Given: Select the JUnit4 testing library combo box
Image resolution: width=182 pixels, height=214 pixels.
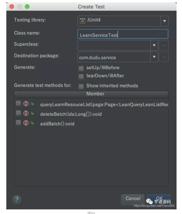Looking at the screenshot, I should [123, 21].
